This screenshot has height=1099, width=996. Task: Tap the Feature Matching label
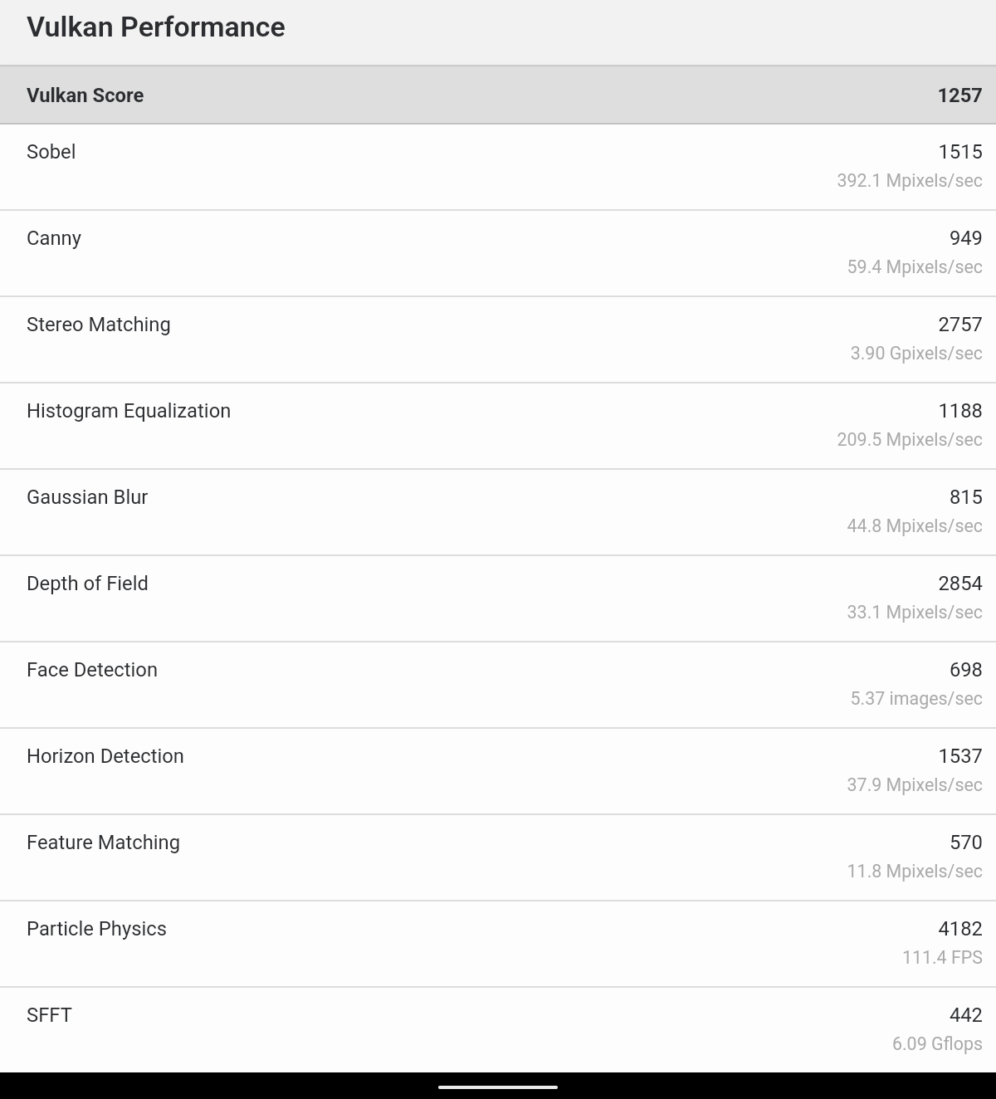(x=103, y=843)
